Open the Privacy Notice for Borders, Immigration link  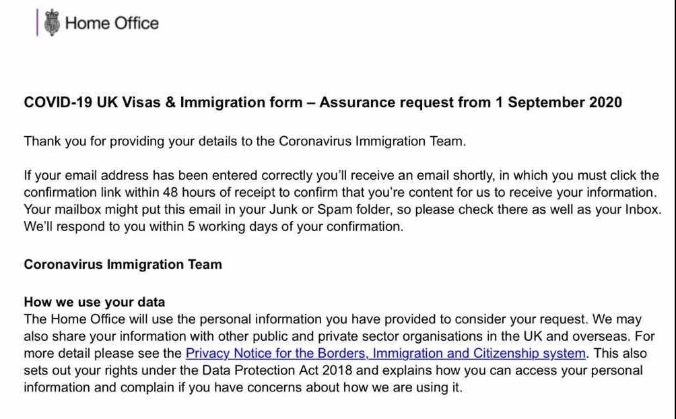[385, 353]
